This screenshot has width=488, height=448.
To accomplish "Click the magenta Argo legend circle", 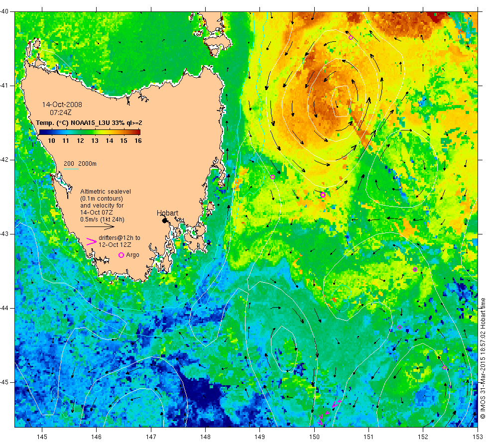I will click(x=122, y=255).
